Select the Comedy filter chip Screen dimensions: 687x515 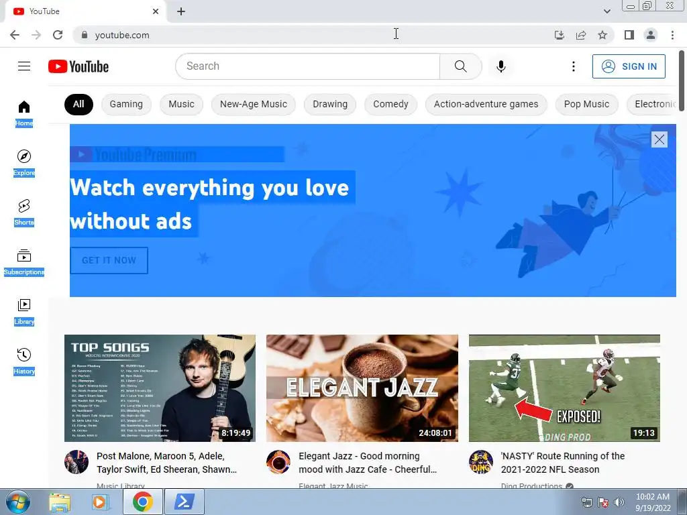click(x=390, y=104)
